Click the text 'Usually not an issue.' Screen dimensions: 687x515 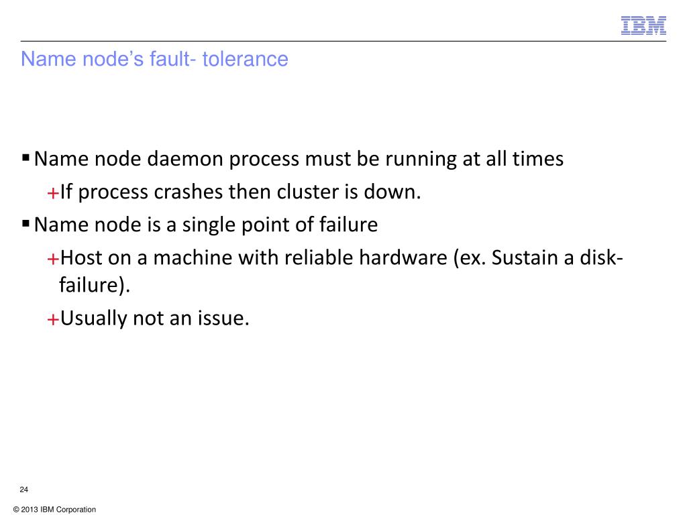(155, 318)
